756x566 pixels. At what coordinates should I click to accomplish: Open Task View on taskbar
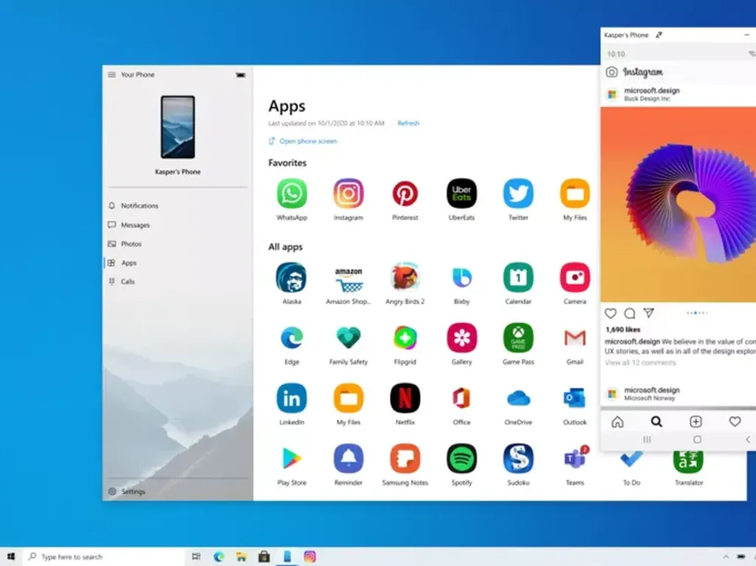click(196, 556)
